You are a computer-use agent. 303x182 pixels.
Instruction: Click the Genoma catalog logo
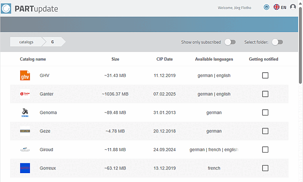pos(25,113)
